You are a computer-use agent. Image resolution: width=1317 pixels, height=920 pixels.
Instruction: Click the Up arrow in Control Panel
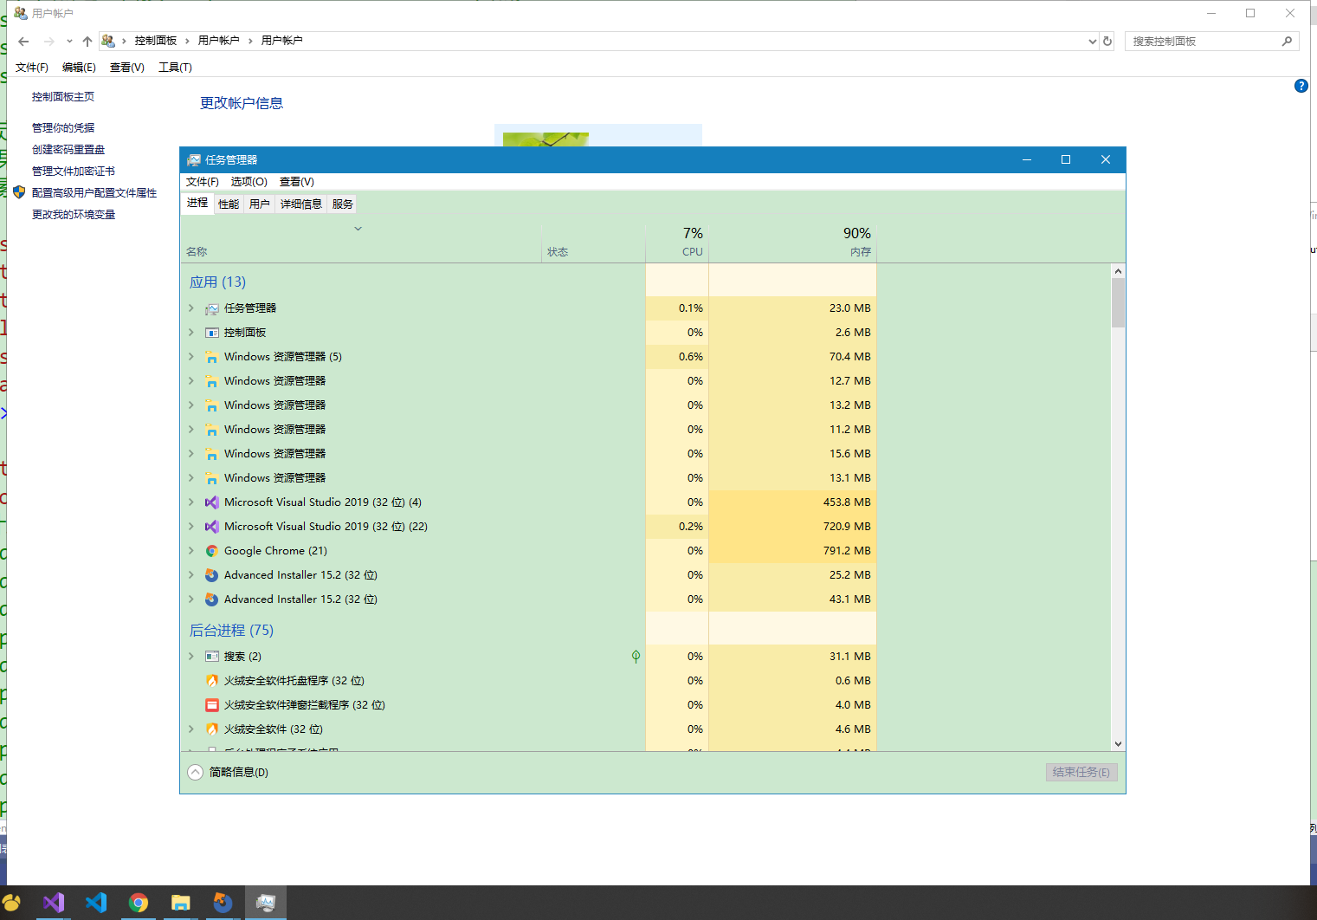87,41
